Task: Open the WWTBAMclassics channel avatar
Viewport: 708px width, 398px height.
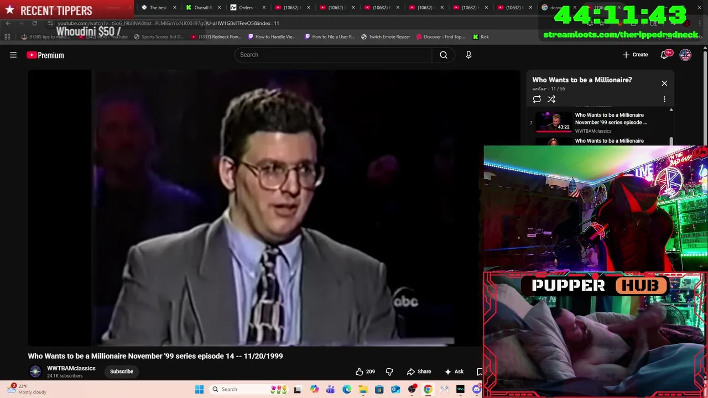Action: click(35, 371)
